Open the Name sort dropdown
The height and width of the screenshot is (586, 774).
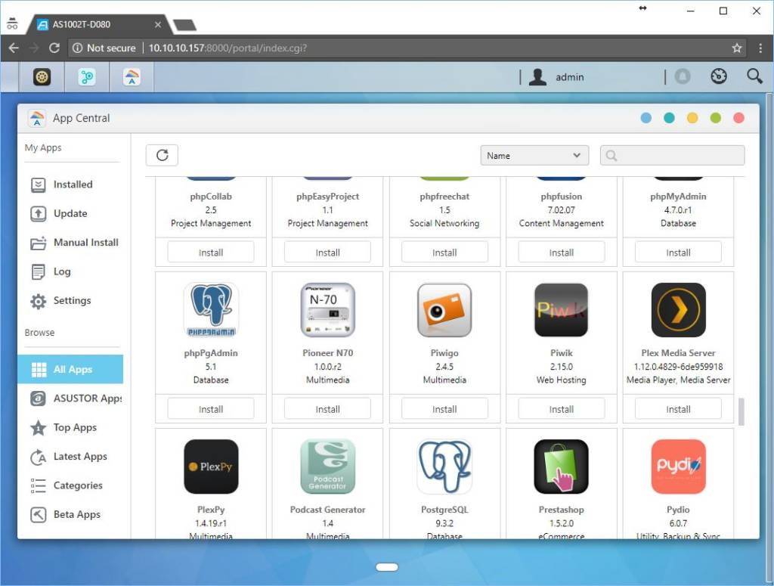(x=534, y=156)
